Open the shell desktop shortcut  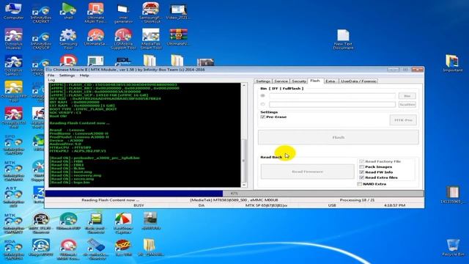pyautogui.click(x=68, y=11)
